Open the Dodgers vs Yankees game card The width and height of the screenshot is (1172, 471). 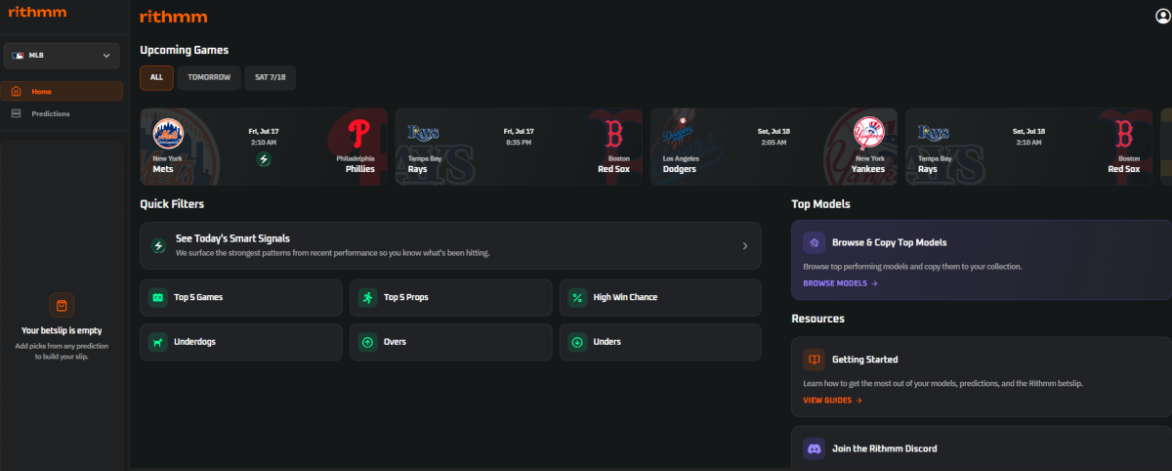[774, 147]
